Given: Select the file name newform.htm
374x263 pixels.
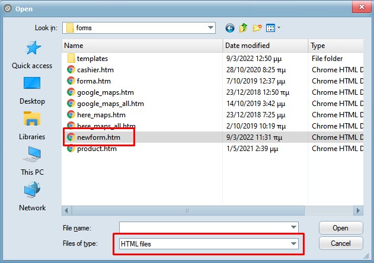Looking at the screenshot, I should [99, 137].
